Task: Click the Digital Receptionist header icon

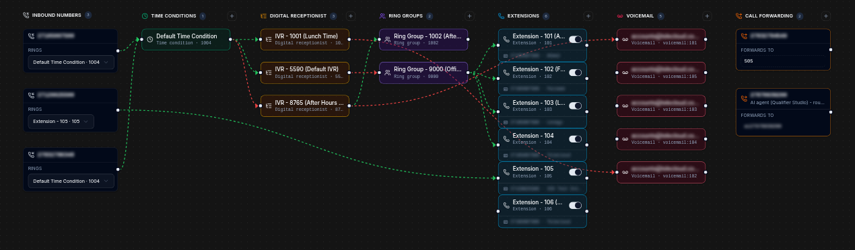Action: pyautogui.click(x=263, y=15)
